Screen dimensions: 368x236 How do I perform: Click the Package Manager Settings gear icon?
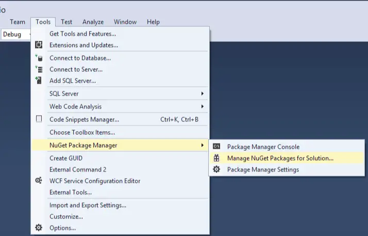[x=216, y=169]
